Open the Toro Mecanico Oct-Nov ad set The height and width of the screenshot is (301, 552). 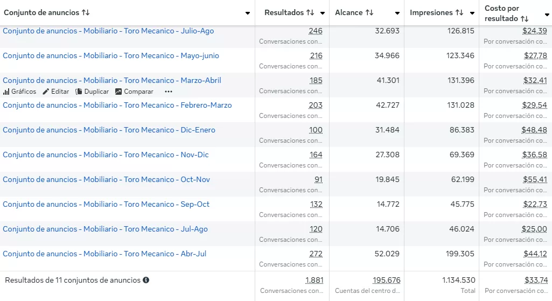point(106,179)
